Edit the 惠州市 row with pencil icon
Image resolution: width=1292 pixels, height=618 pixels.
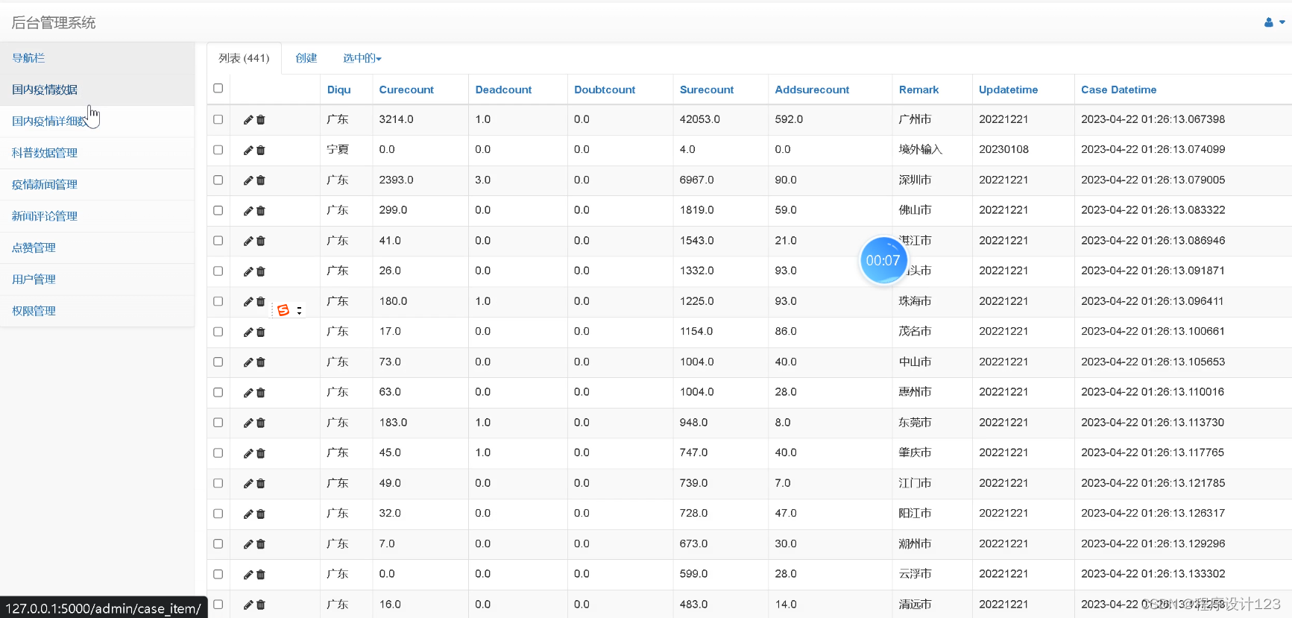pos(248,393)
